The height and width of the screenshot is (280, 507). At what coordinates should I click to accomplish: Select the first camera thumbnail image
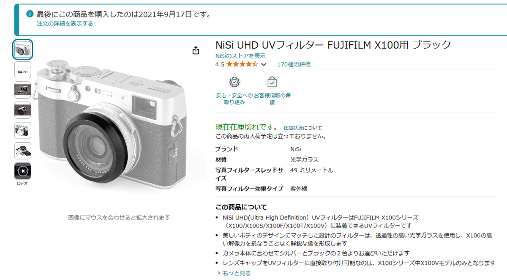click(23, 49)
